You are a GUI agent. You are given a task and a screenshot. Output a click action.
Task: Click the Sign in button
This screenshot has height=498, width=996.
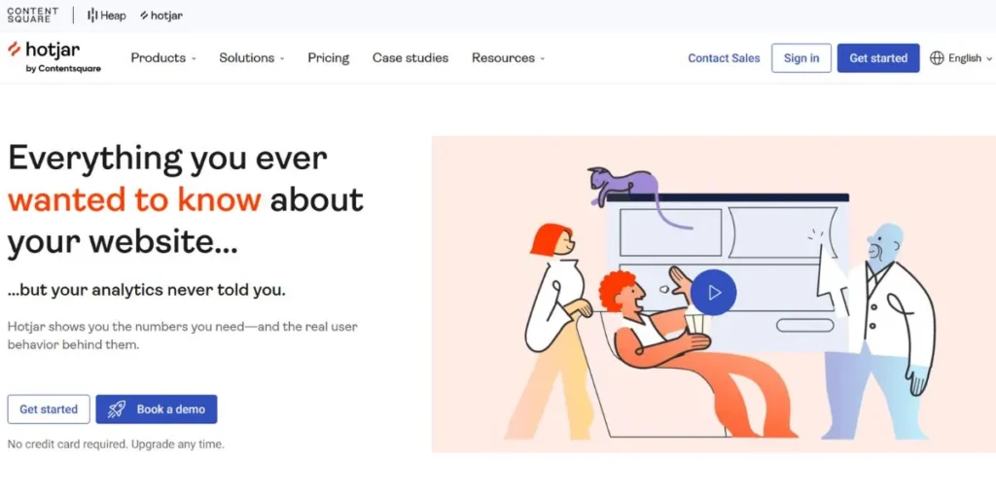801,57
